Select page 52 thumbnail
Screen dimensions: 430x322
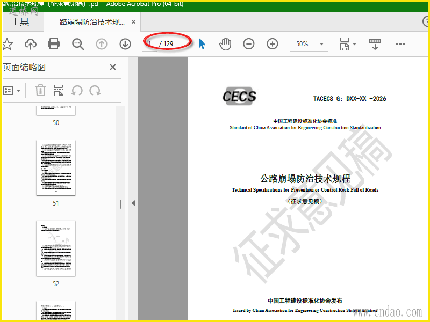click(56, 248)
